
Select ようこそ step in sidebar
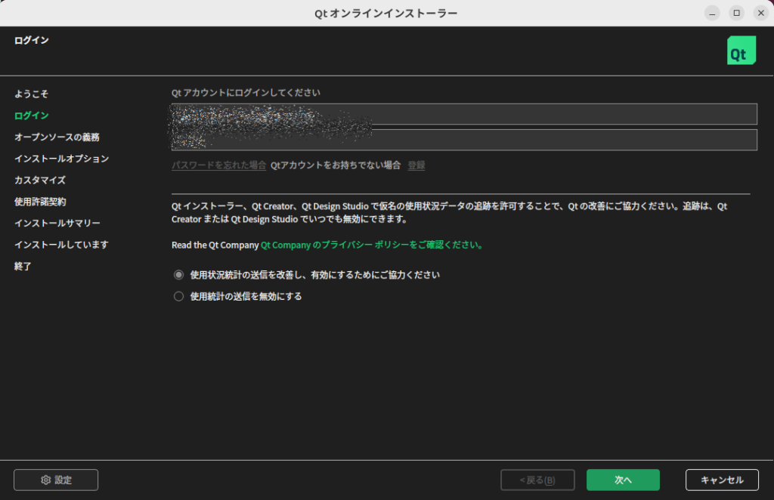point(31,94)
